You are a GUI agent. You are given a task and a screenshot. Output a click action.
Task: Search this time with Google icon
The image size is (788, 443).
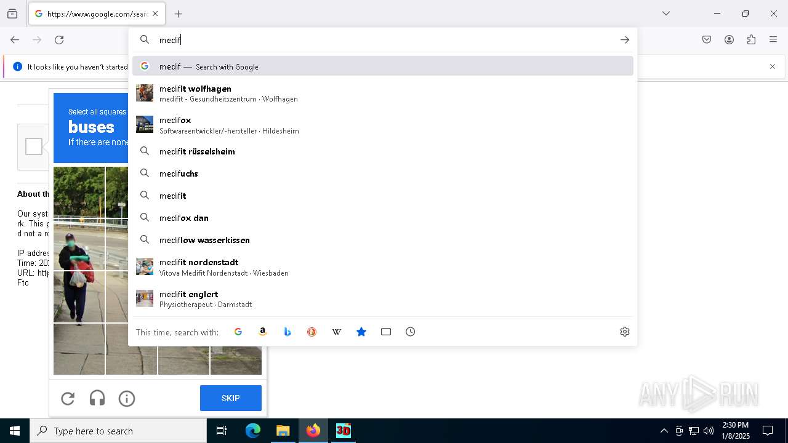[238, 332]
